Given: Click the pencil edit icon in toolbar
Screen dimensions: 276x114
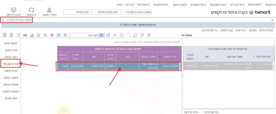Looking at the screenshot, I should click(x=108, y=35).
